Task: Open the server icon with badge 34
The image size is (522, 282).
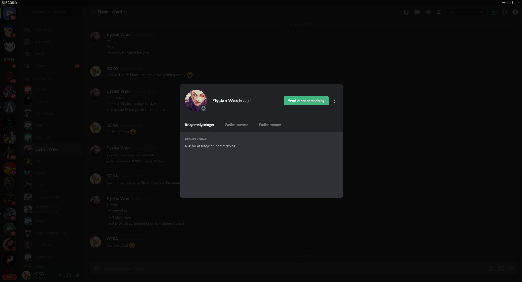Action: pos(10,153)
